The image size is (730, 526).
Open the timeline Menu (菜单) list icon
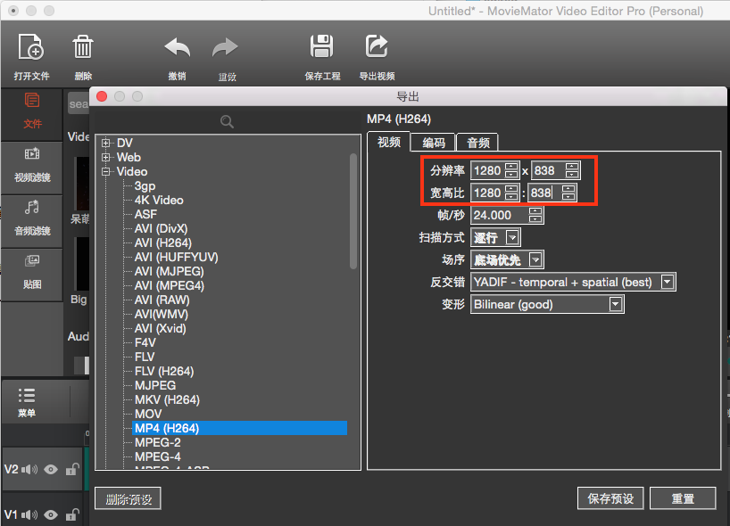(x=27, y=395)
